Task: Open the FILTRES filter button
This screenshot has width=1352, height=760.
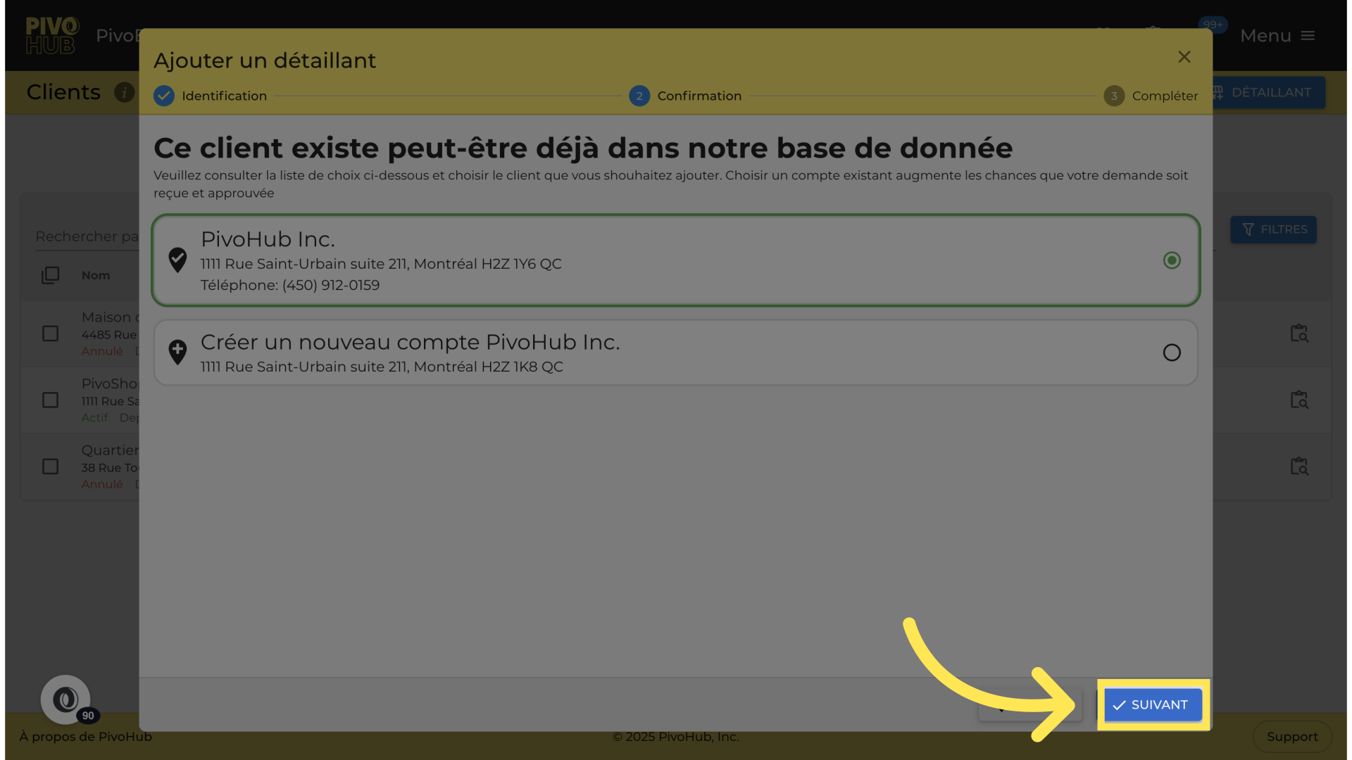Action: click(1273, 230)
